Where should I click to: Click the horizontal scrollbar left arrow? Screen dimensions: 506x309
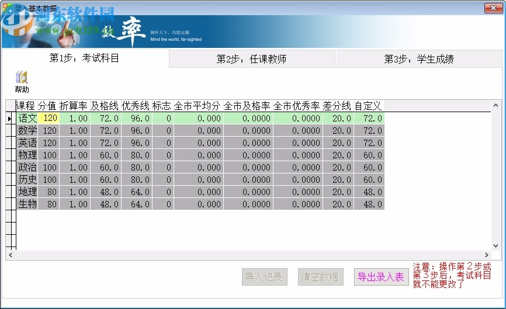coord(11,255)
